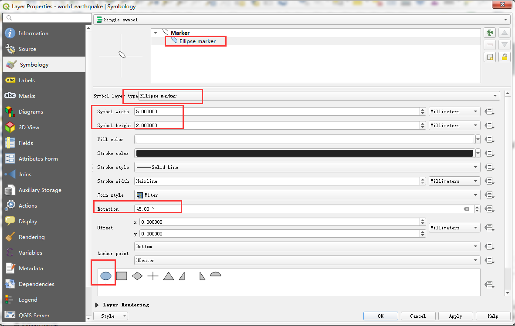Screen dimensions: 515x326
Task: Open the Symbol layer type dropdown
Action: 319,96
